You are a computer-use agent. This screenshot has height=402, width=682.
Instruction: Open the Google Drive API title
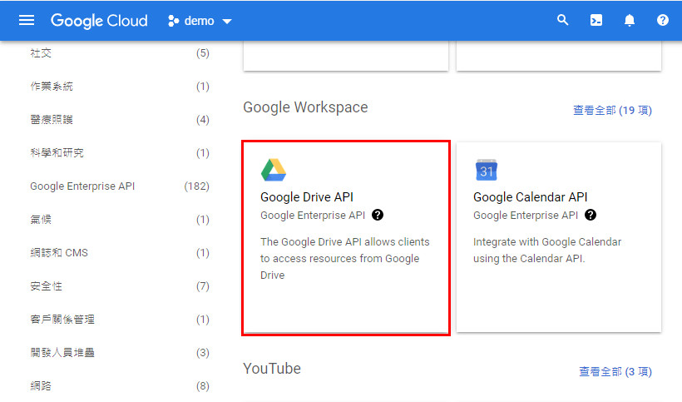click(307, 197)
